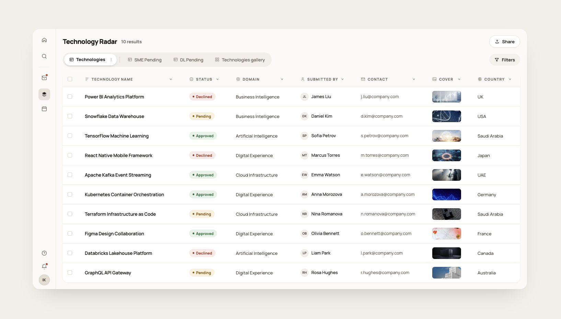Expand the Submitted By column chevron
This screenshot has width=561, height=319.
342,79
